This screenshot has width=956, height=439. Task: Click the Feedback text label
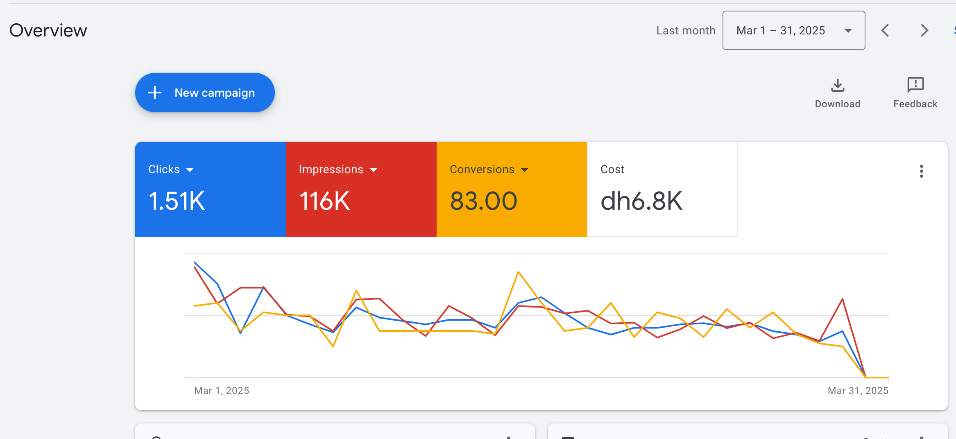(915, 104)
